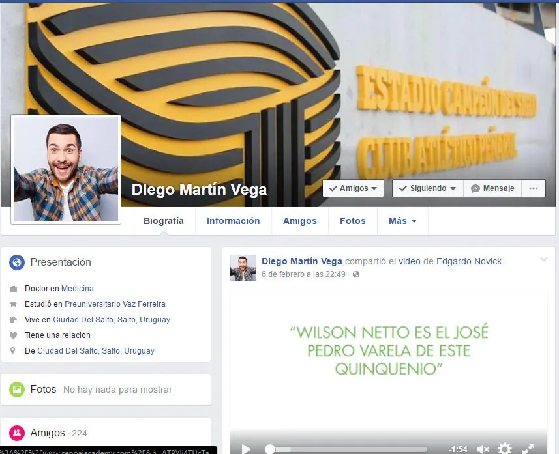
Task: Open the three-dots more actions button
Action: (534, 188)
